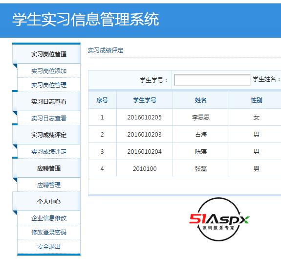Click the name 张磊

[201, 169]
